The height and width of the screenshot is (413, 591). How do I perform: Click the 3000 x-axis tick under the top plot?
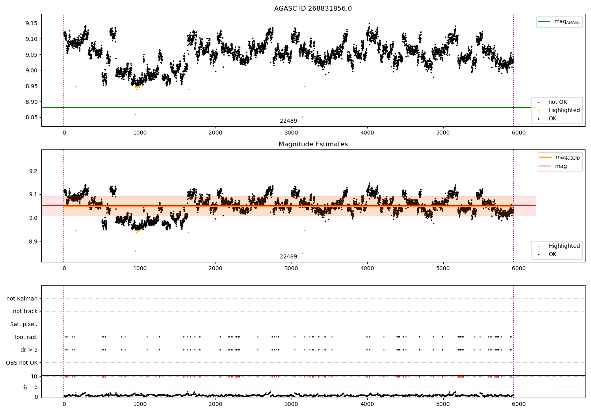292,133
